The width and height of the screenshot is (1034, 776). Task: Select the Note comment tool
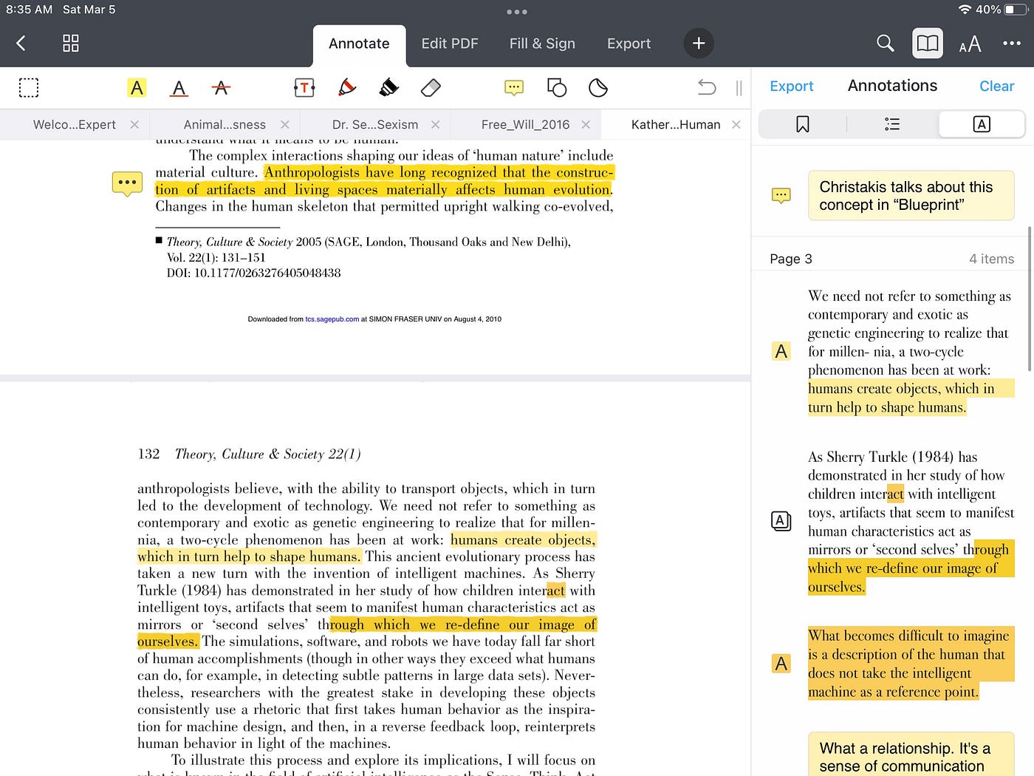(x=514, y=88)
